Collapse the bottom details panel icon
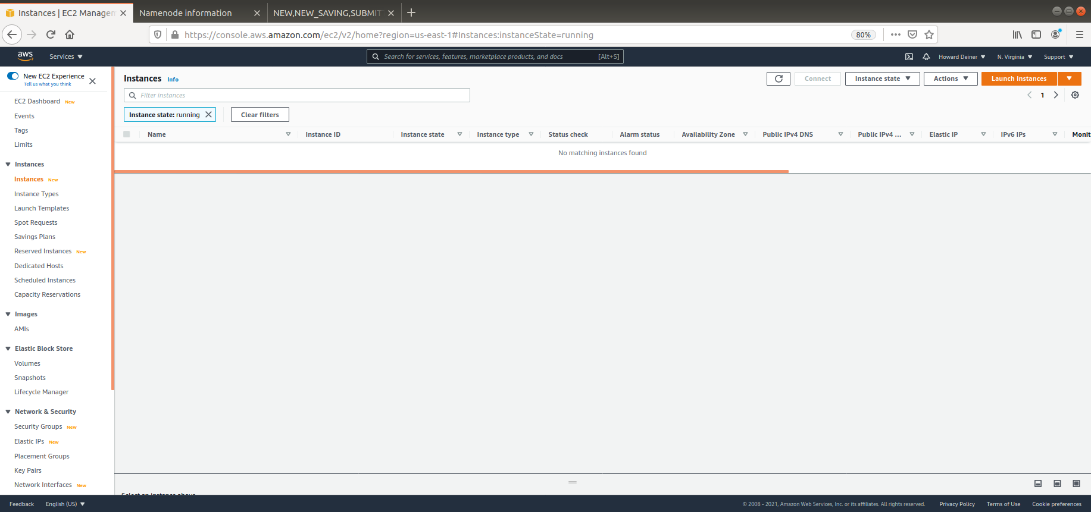The image size is (1091, 512). pos(1038,483)
